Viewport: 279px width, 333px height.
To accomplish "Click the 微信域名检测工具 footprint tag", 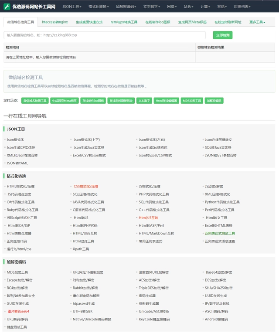I will point(34,101).
